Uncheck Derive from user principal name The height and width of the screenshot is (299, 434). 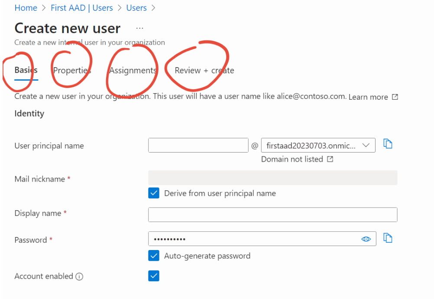[154, 193]
